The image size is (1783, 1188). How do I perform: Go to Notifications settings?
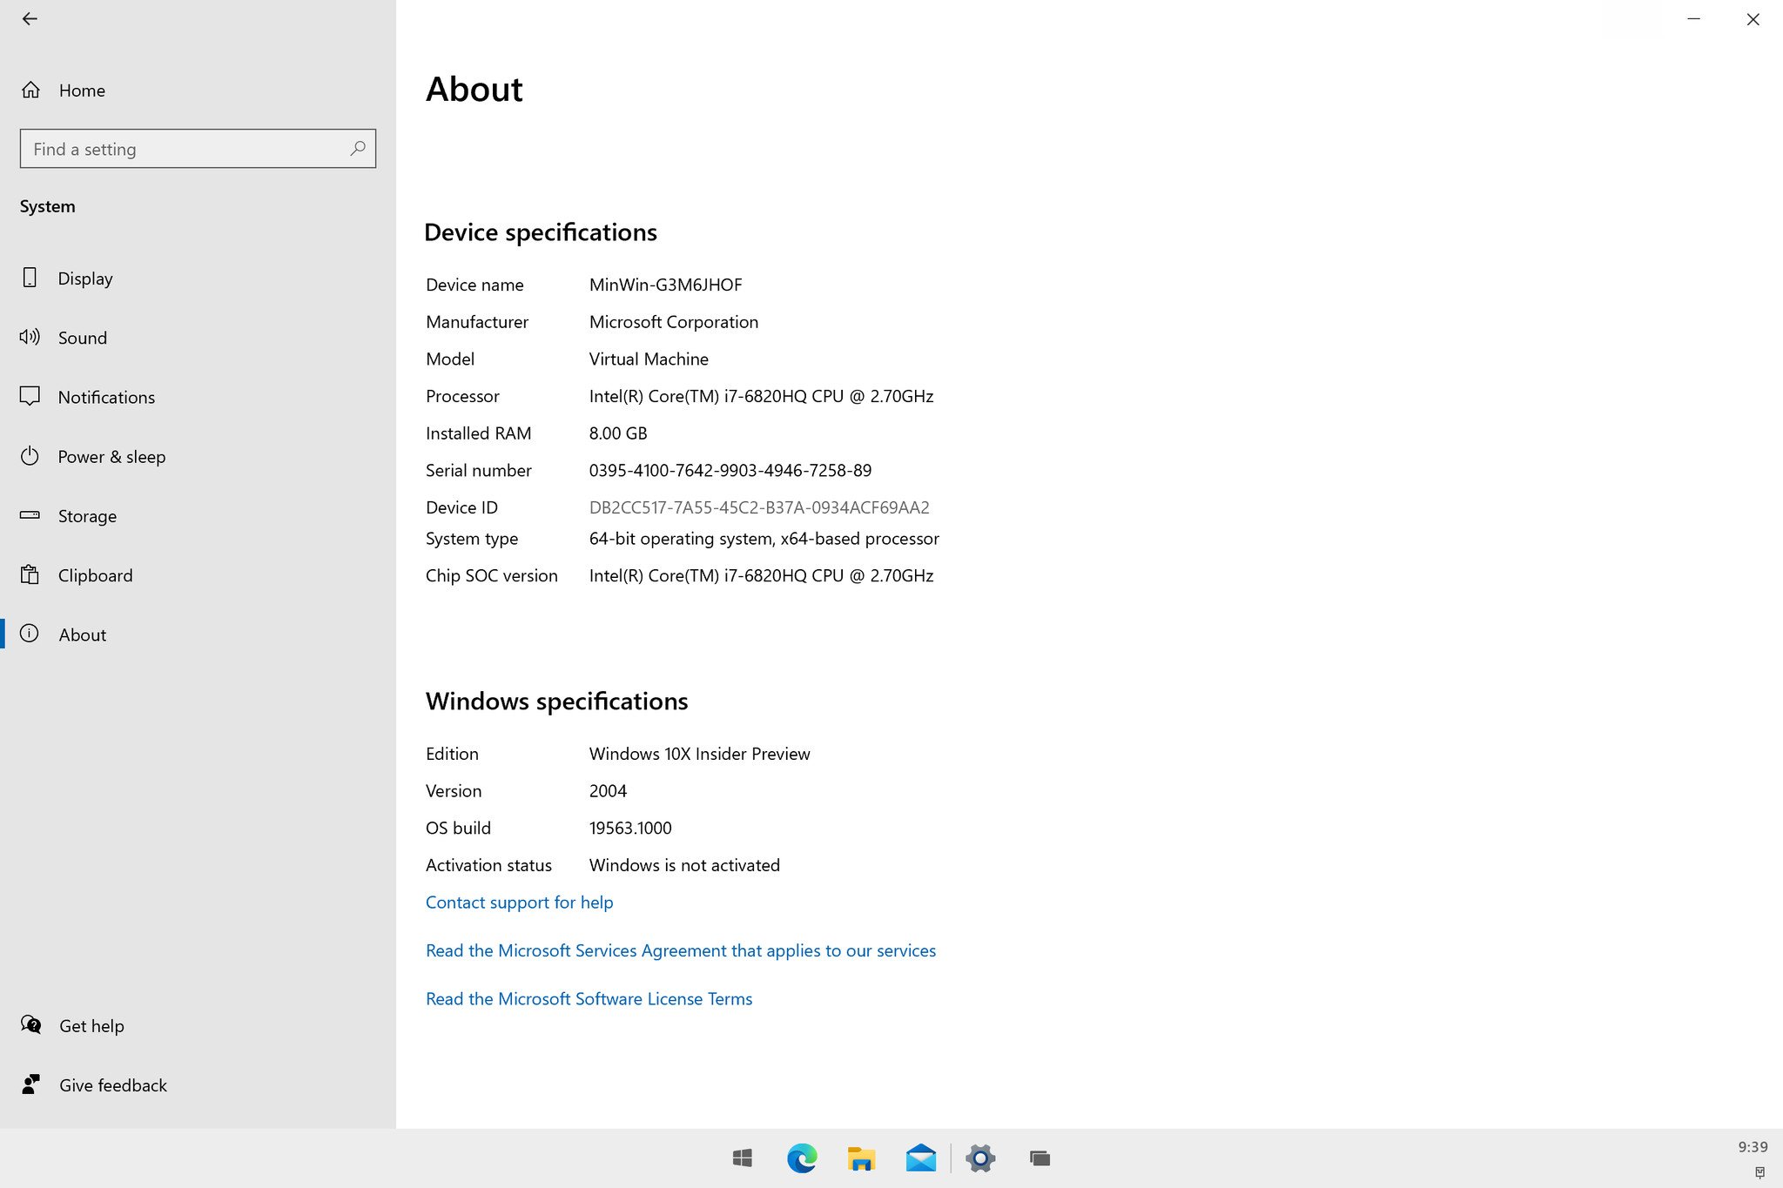(x=105, y=397)
